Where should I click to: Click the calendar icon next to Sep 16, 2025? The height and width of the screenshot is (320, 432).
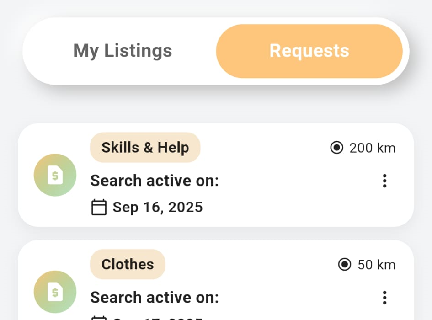click(99, 207)
